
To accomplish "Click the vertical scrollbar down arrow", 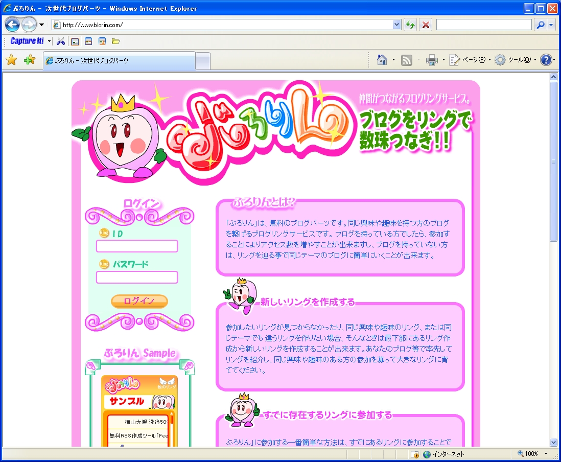I will coord(553,442).
